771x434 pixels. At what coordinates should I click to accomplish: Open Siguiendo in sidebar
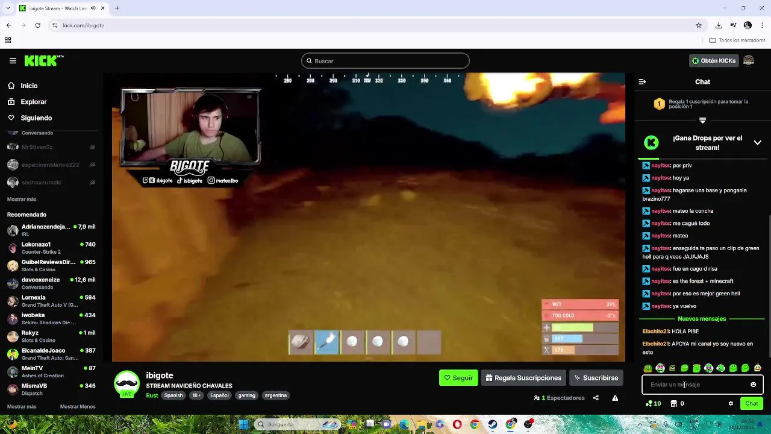point(36,118)
